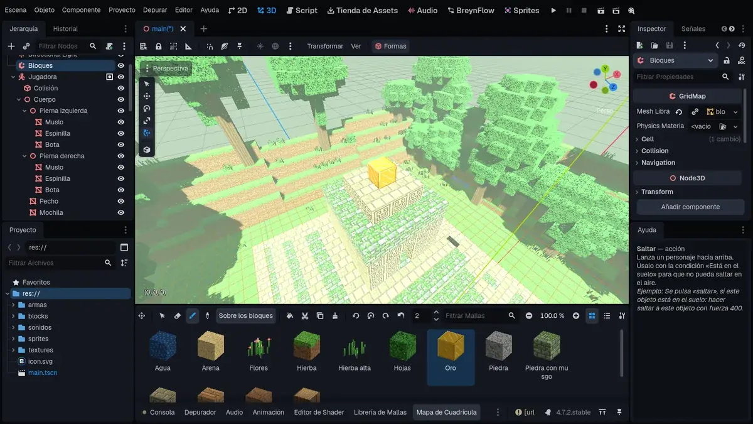The width and height of the screenshot is (753, 424).
Task: Hide the Jugadora node with its eye icon
Action: point(121,77)
